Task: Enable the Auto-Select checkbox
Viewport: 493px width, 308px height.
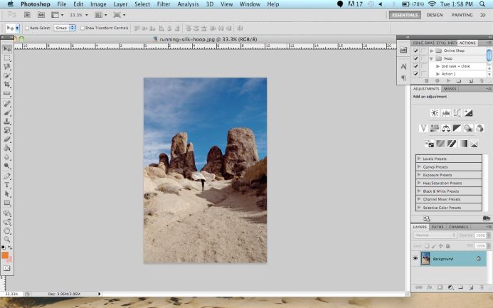Action: click(x=27, y=28)
